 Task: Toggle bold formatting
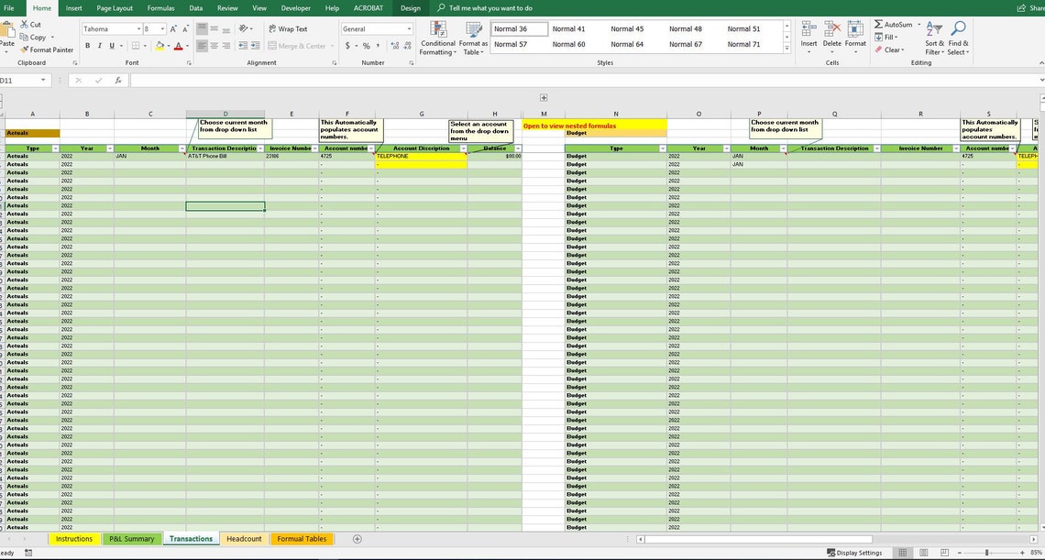pos(87,45)
